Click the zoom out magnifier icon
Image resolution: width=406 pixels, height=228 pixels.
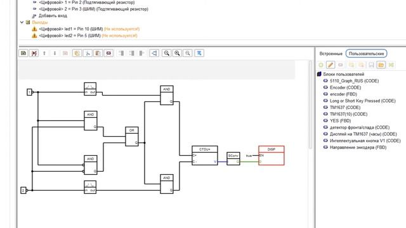pyautogui.click(x=188, y=53)
